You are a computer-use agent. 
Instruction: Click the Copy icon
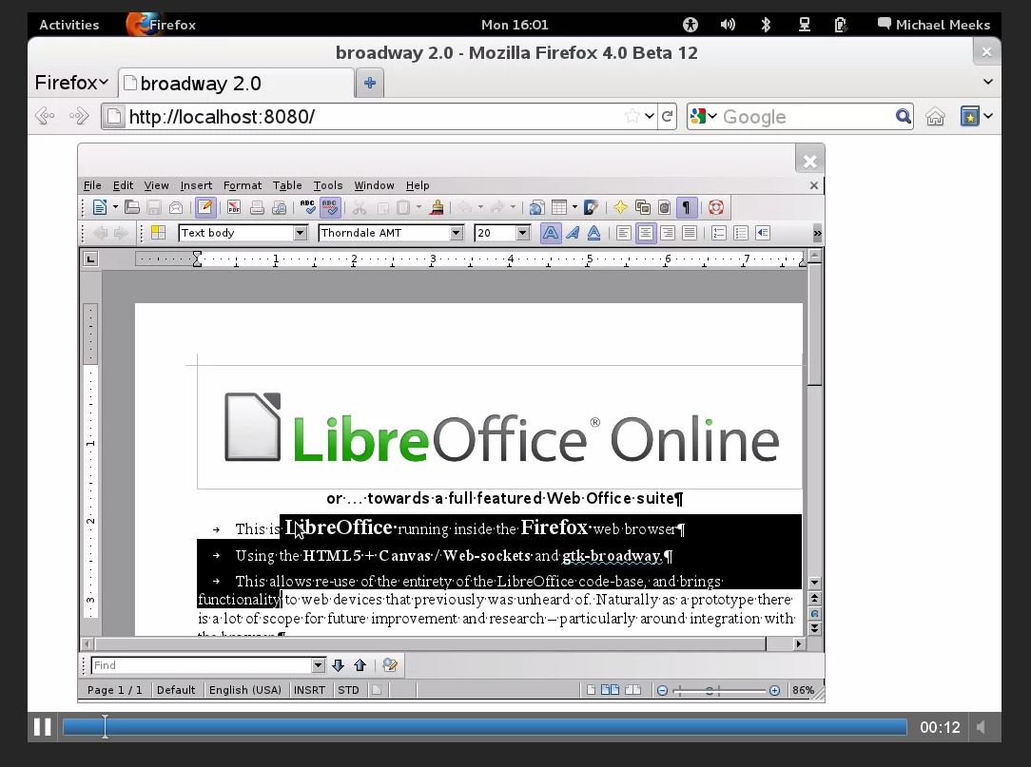[x=382, y=208]
